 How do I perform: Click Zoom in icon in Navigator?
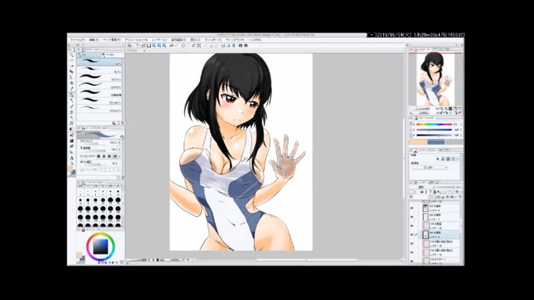[x=446, y=108]
